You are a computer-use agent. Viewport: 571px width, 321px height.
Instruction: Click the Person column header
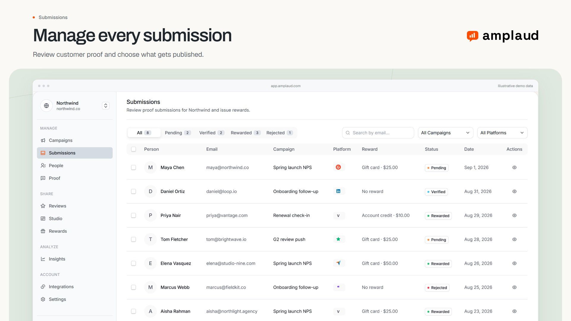(151, 149)
